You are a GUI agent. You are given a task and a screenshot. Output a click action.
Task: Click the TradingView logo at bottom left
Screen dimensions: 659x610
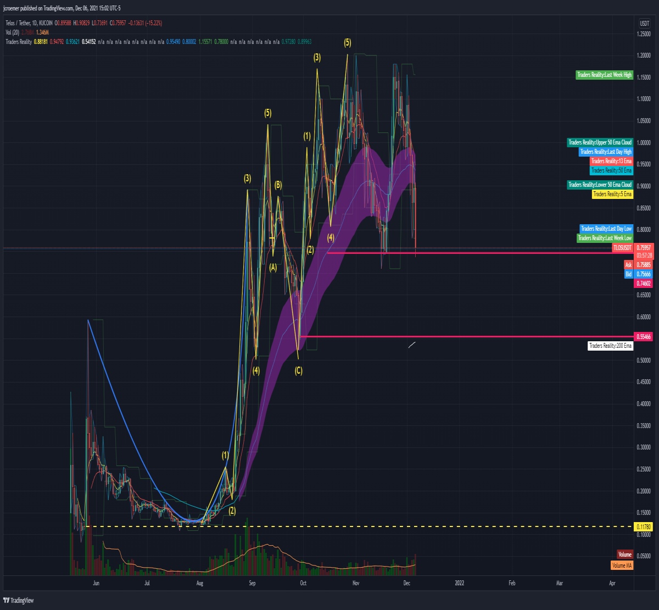(x=19, y=600)
